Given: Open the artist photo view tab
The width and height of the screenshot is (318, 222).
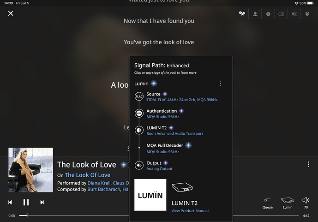Looking at the screenshot, I should (255, 14).
